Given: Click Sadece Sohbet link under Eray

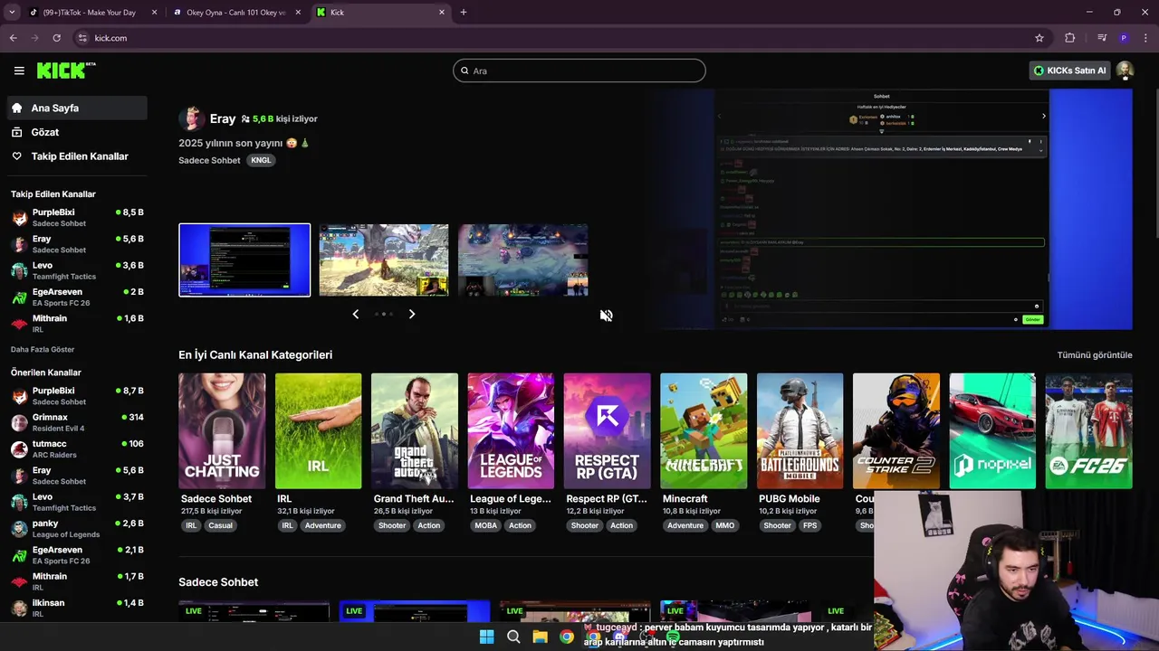Looking at the screenshot, I should pyautogui.click(x=209, y=160).
